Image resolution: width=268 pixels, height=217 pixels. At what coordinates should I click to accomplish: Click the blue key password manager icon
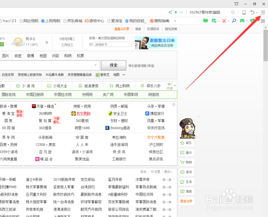234,21
